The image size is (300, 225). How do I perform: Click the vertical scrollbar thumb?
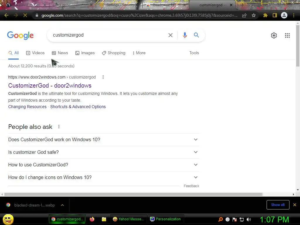pyautogui.click(x=298, y=46)
